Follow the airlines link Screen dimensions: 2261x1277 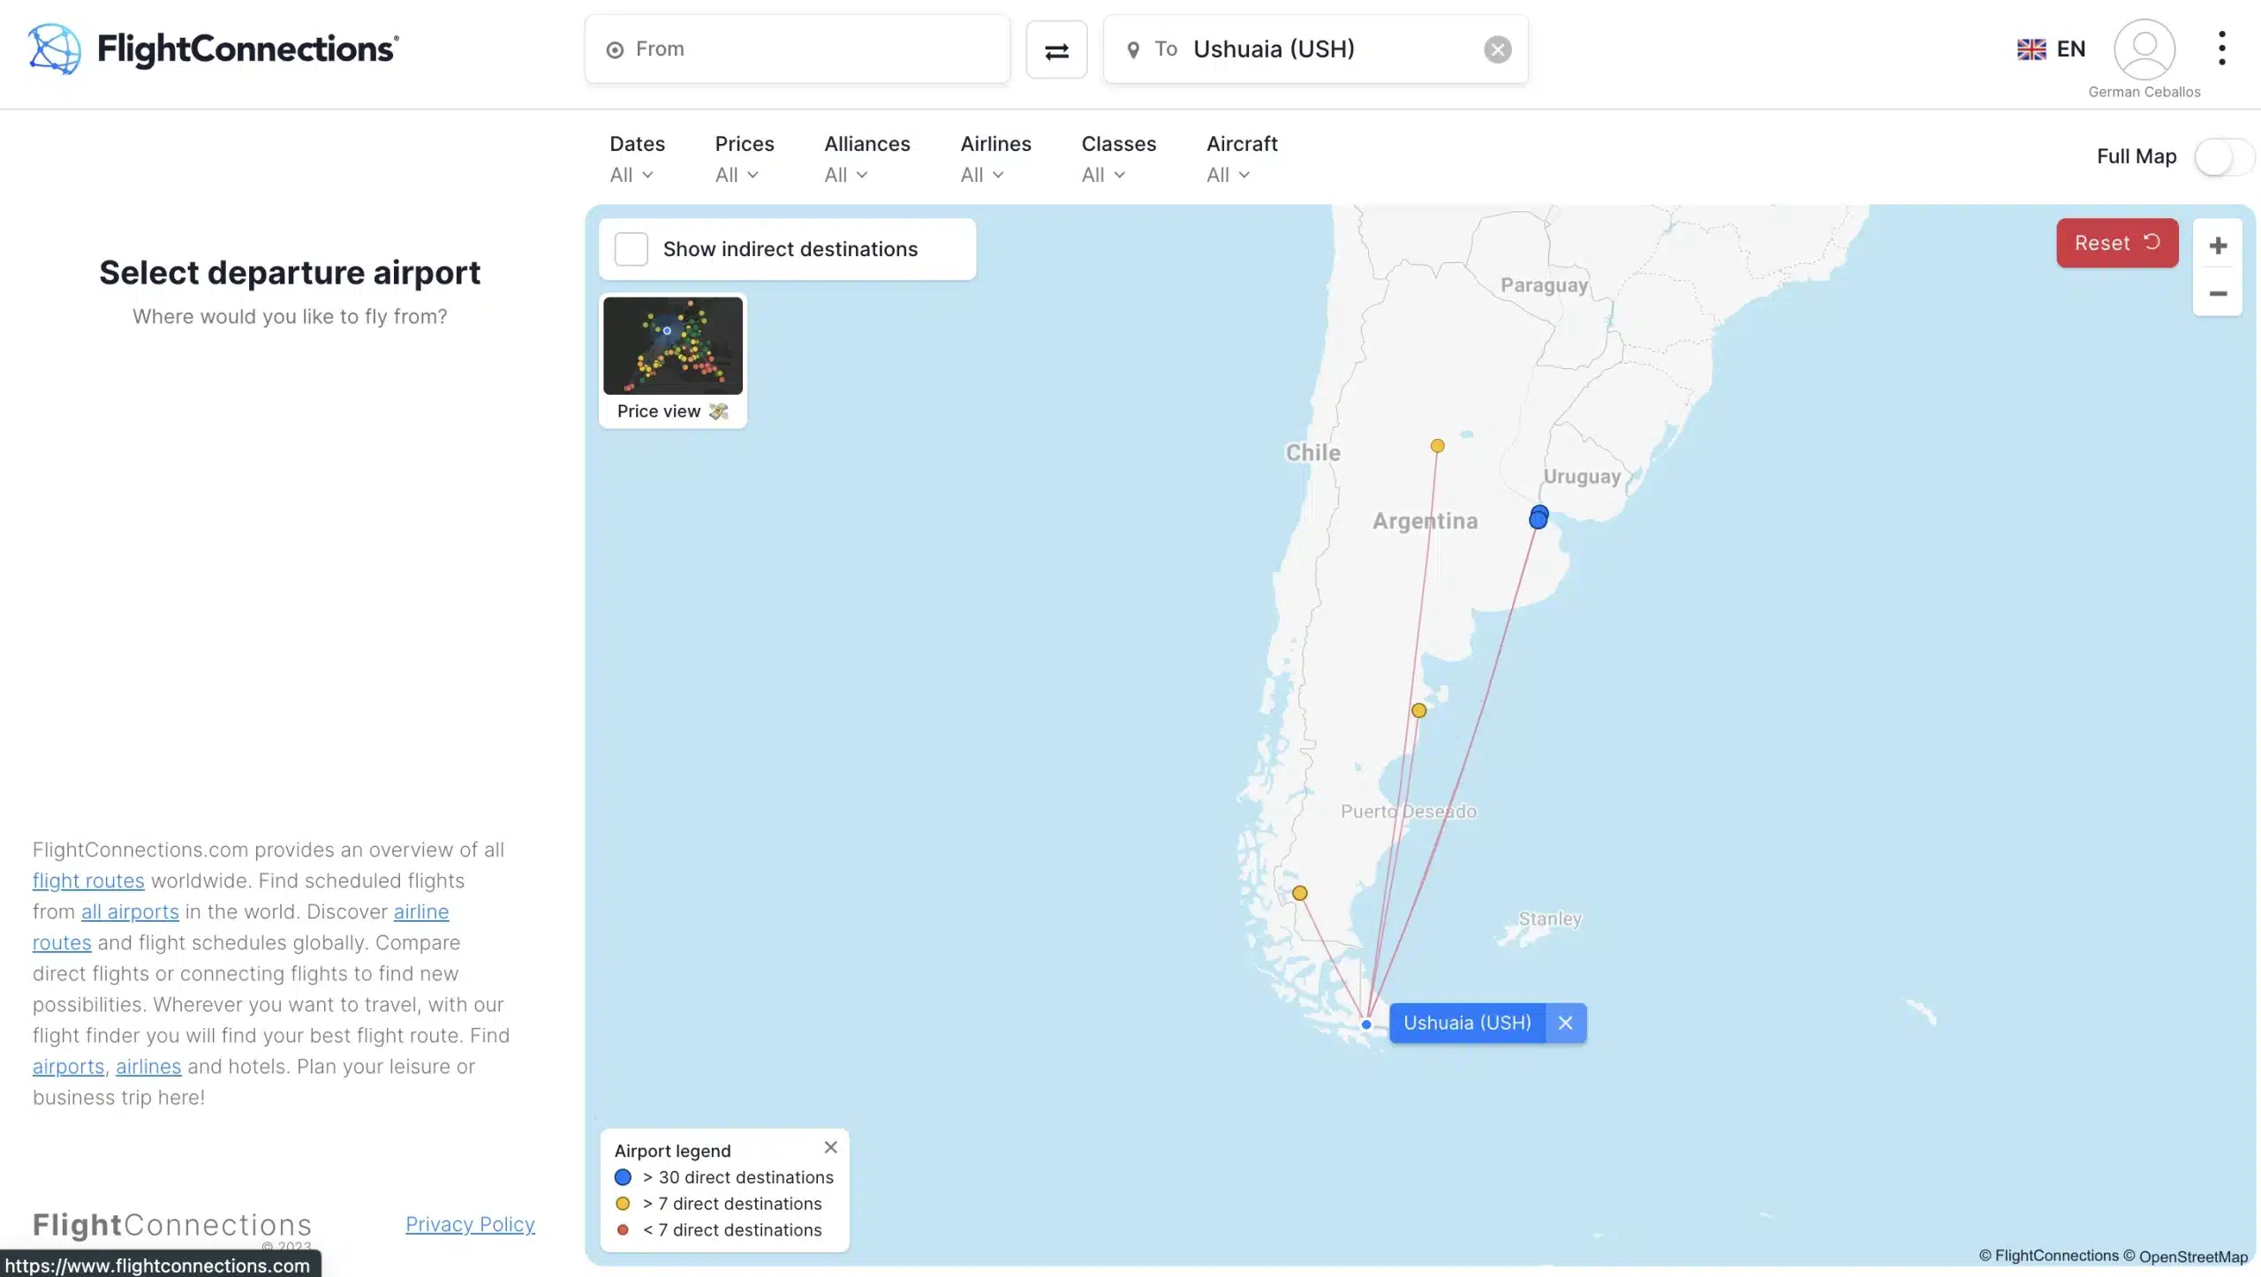click(x=148, y=1066)
